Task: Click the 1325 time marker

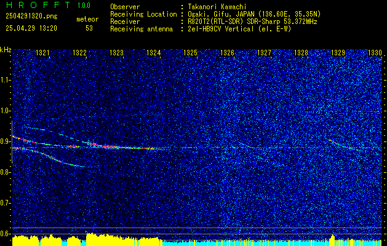Action: (191, 52)
